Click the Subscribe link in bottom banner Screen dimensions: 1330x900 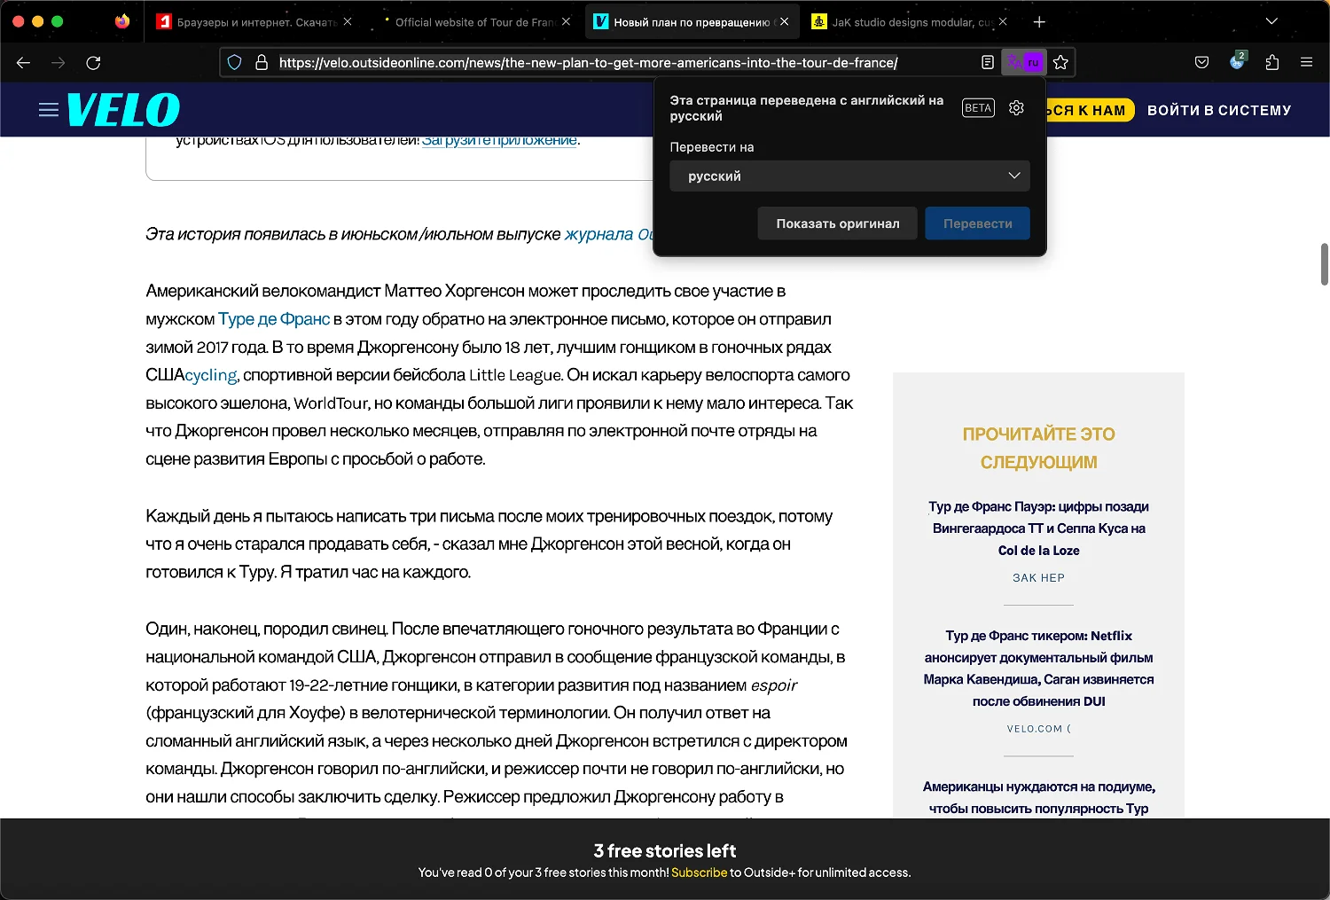(699, 873)
